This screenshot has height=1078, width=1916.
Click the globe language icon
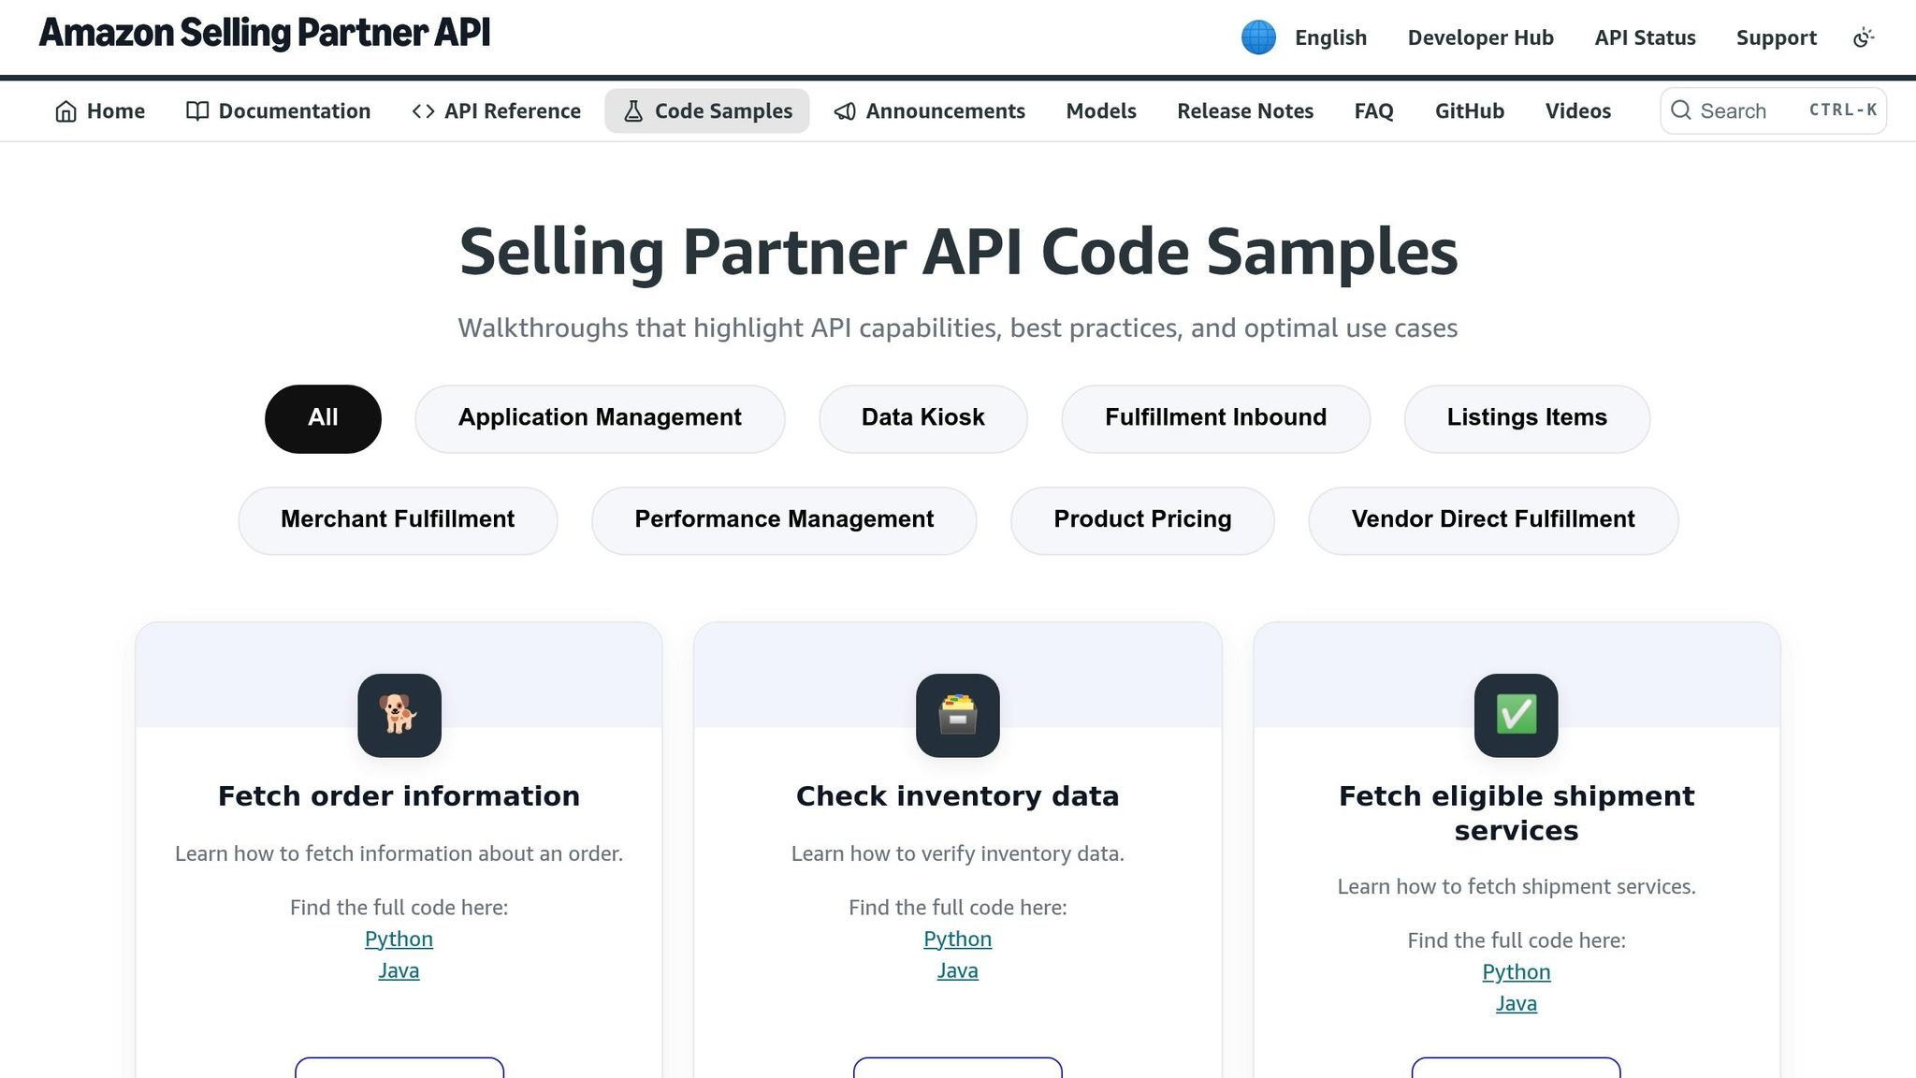(1258, 37)
